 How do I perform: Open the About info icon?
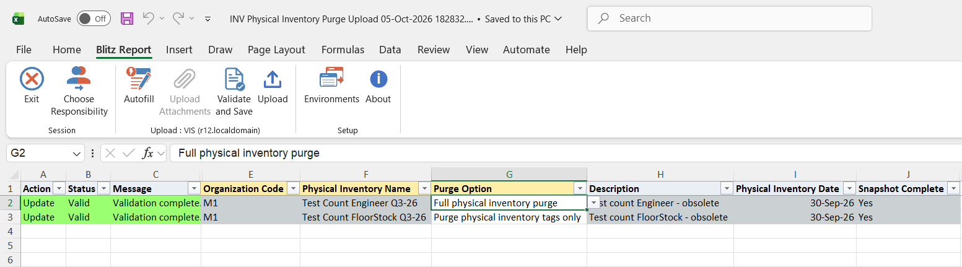[378, 79]
